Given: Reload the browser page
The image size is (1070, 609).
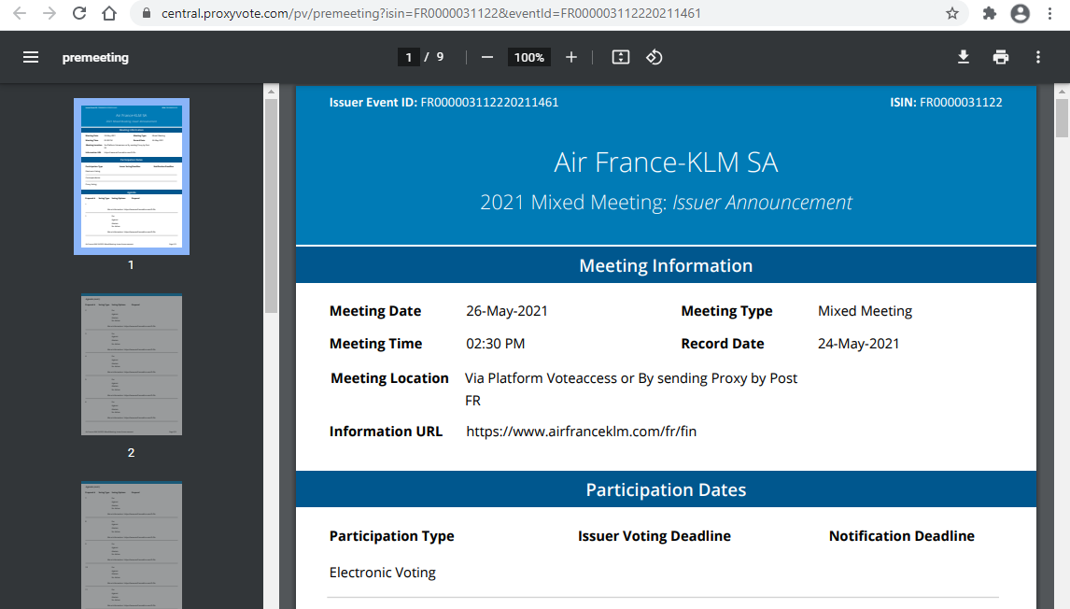Looking at the screenshot, I should 79,13.
